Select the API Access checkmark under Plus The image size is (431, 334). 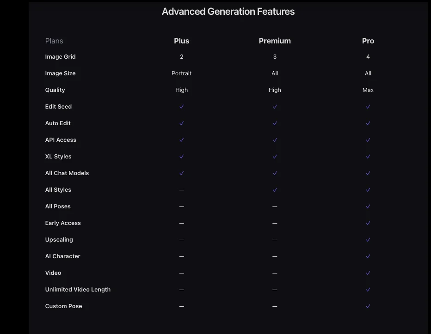(x=181, y=140)
